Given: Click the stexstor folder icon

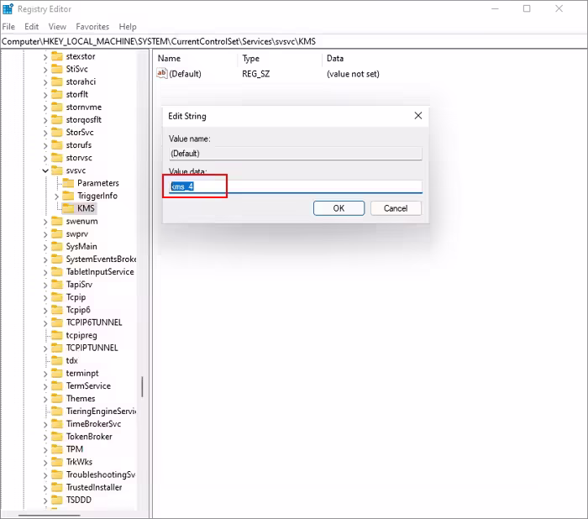Looking at the screenshot, I should pos(56,56).
